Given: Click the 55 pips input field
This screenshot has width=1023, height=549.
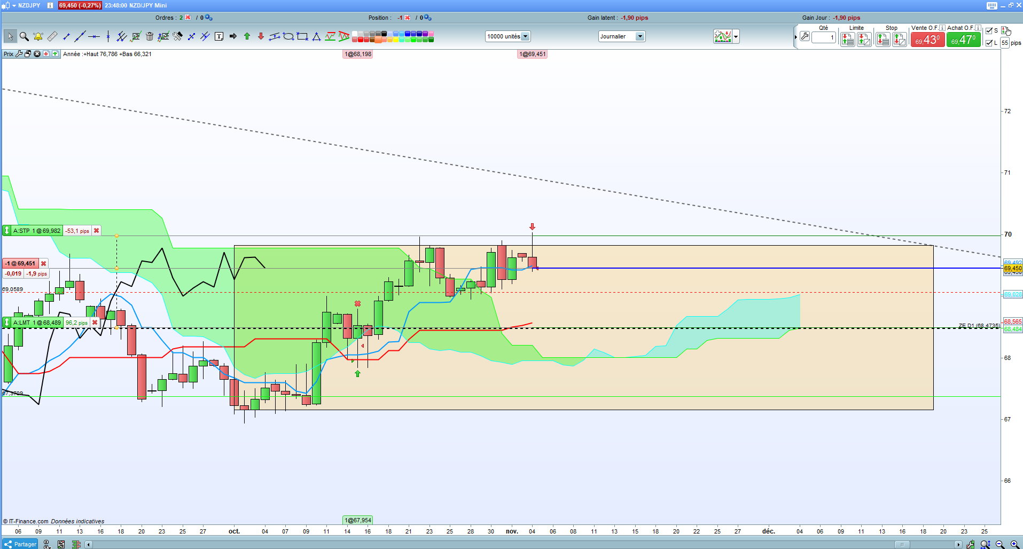Looking at the screenshot, I should [x=1005, y=43].
